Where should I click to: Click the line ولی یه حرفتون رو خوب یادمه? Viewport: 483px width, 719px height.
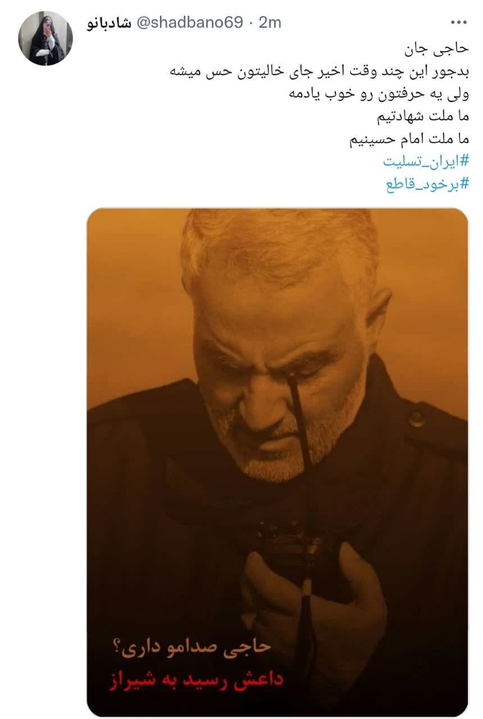[x=379, y=94]
